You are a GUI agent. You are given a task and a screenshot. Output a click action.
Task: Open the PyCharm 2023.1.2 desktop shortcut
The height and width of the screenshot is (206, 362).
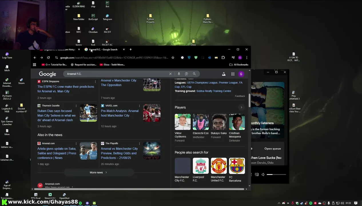[x=7, y=95]
